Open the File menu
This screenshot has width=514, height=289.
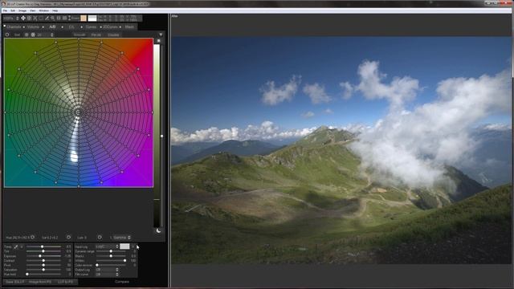pos(5,10)
